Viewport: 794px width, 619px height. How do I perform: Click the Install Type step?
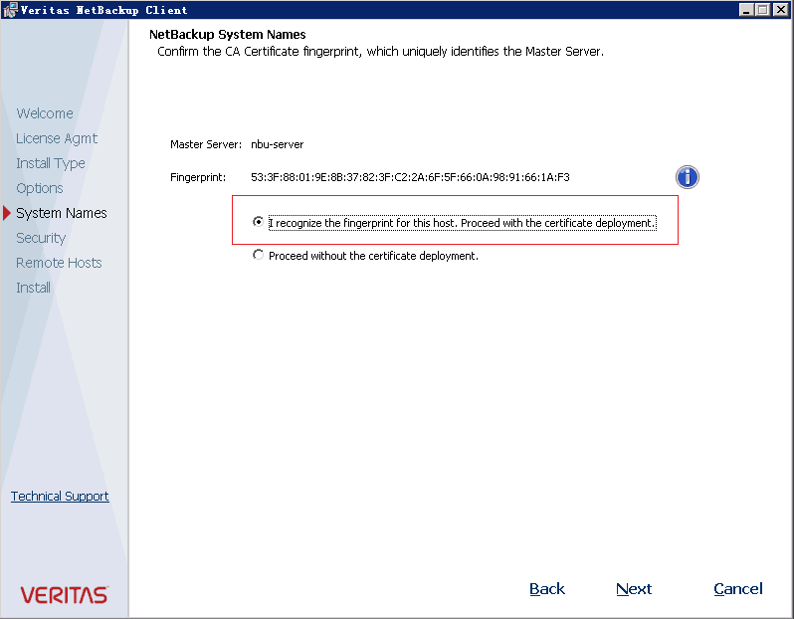click(51, 163)
